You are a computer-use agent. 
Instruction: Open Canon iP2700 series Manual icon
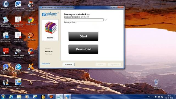6,37
